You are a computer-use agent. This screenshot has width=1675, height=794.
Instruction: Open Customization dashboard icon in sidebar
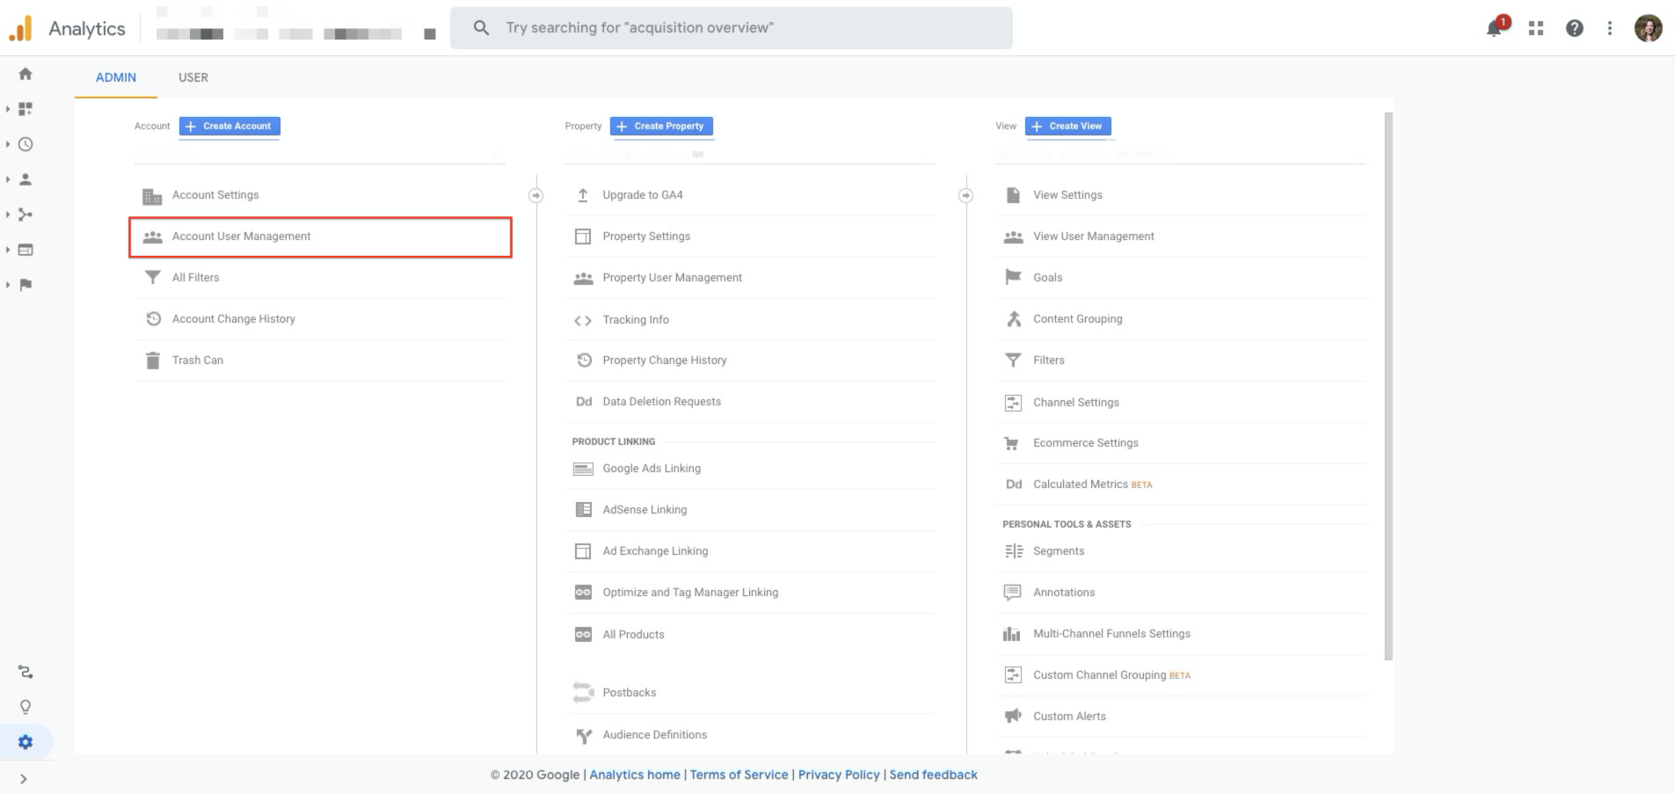25,109
